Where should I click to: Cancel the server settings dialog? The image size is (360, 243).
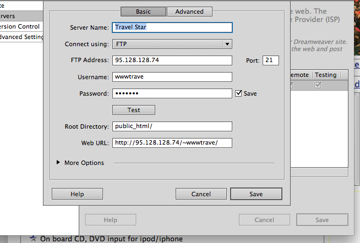point(201,194)
